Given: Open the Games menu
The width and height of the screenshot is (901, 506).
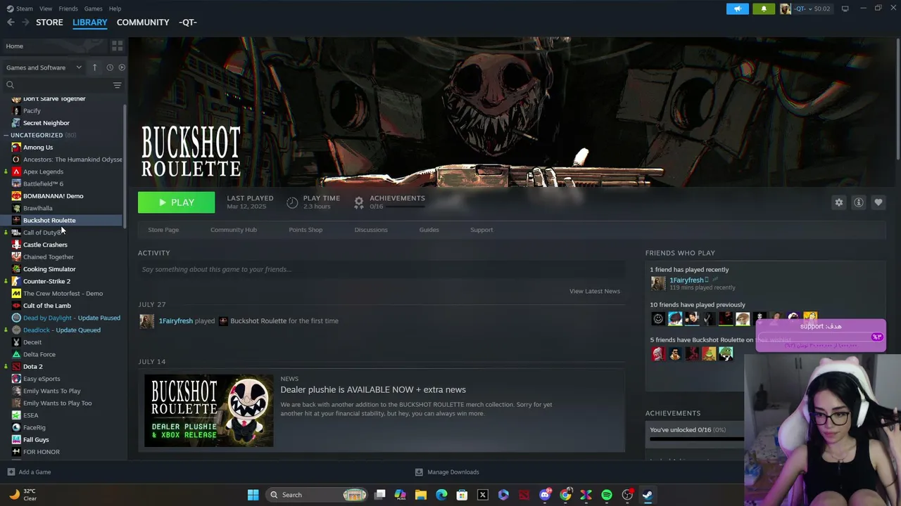Looking at the screenshot, I should (93, 8).
